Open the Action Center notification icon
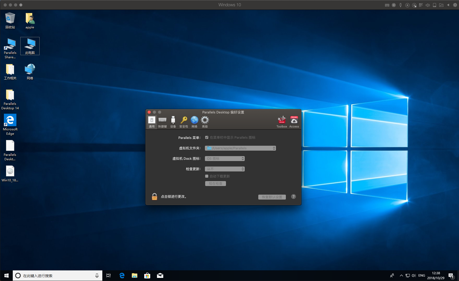The width and height of the screenshot is (459, 281). coord(451,276)
